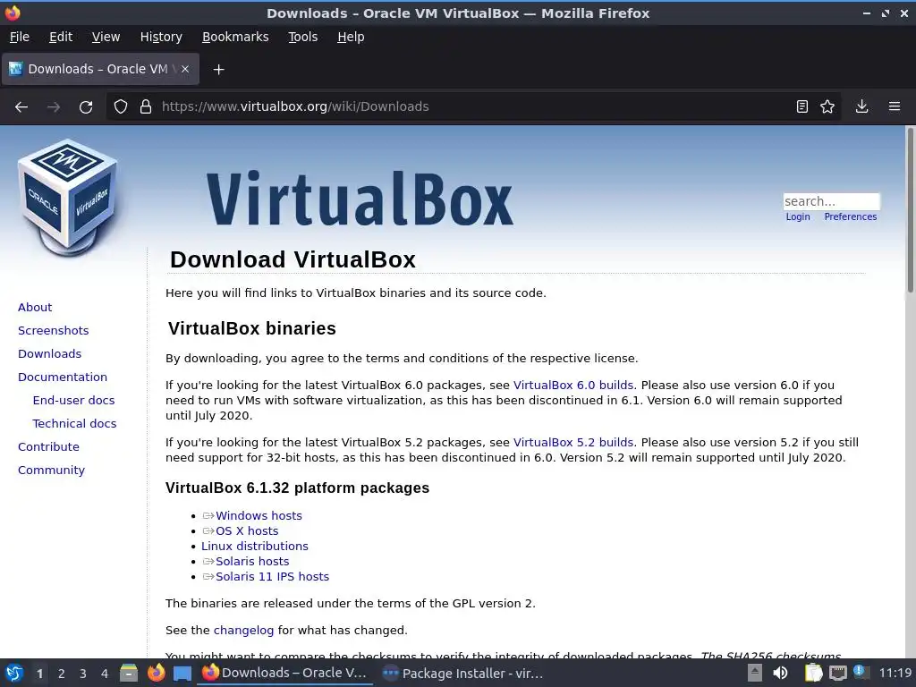This screenshot has width=916, height=687.
Task: Switch to workspace 1
Action: point(39,674)
